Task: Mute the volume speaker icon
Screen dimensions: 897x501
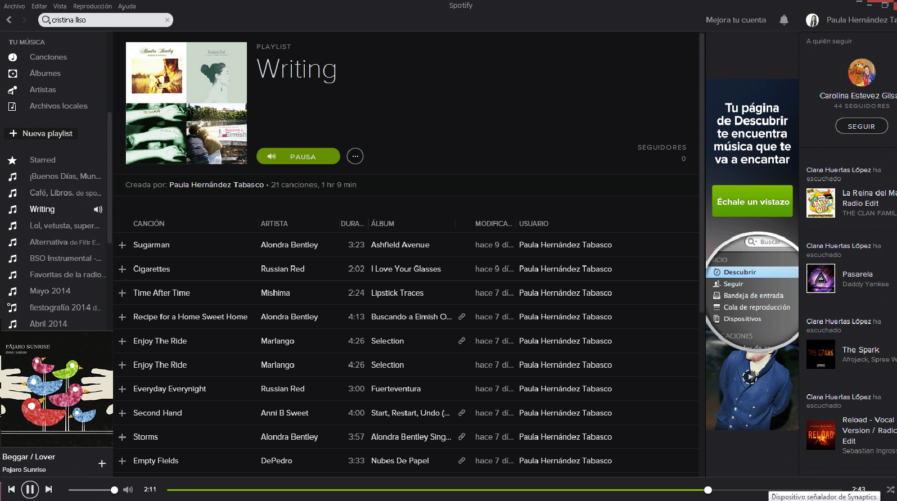Action: tap(128, 490)
